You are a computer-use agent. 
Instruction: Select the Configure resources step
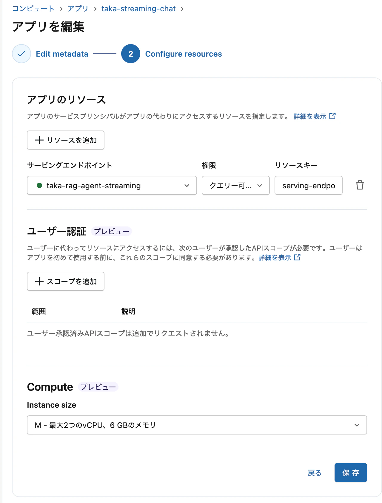(x=184, y=54)
